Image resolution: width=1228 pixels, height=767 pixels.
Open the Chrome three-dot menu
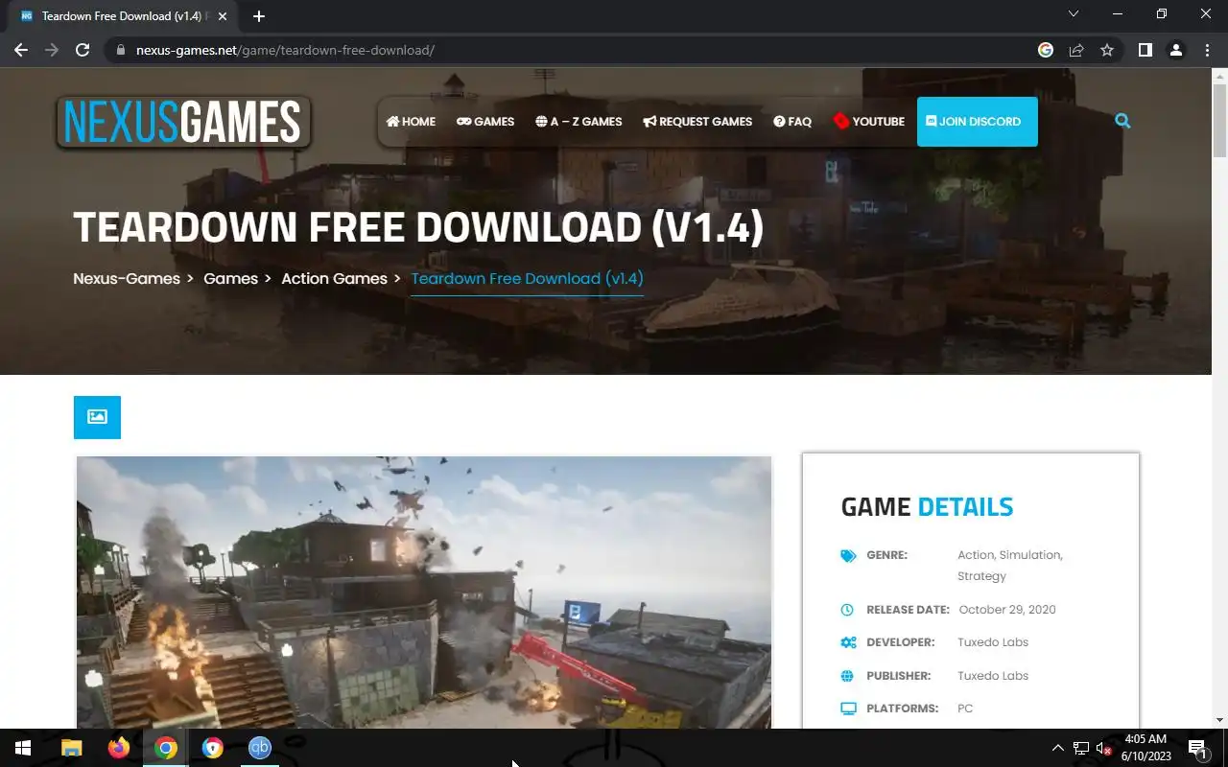[x=1207, y=50]
